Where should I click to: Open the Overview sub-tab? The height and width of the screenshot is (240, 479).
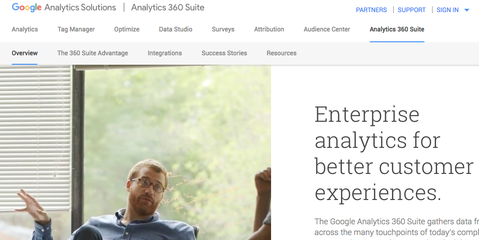point(25,53)
